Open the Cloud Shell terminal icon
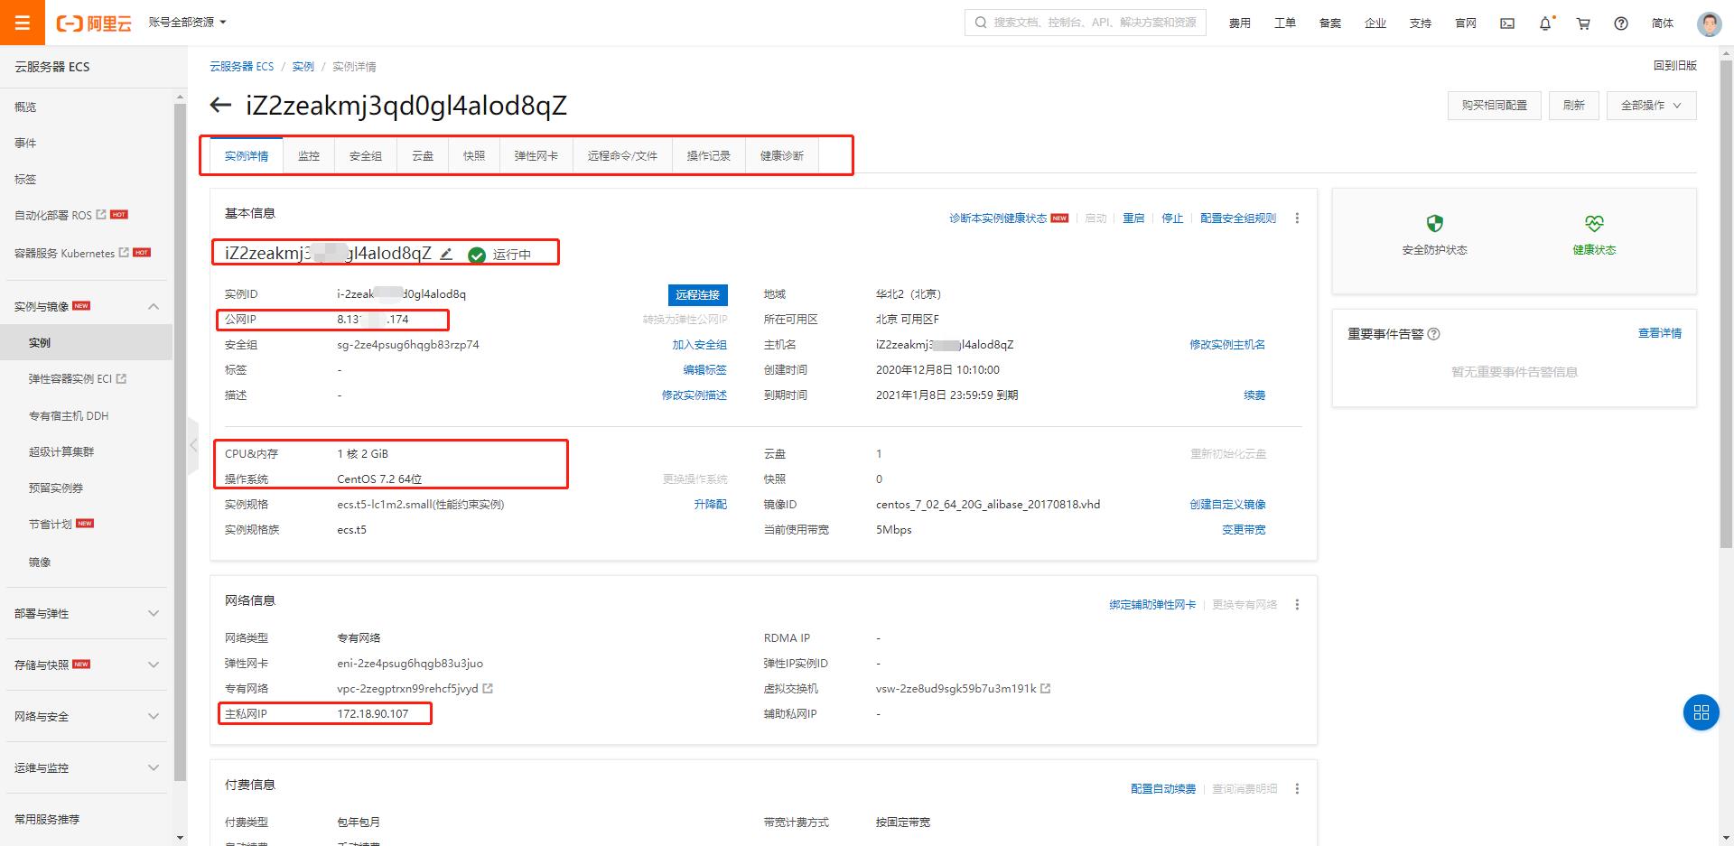The width and height of the screenshot is (1734, 846). pos(1507,23)
